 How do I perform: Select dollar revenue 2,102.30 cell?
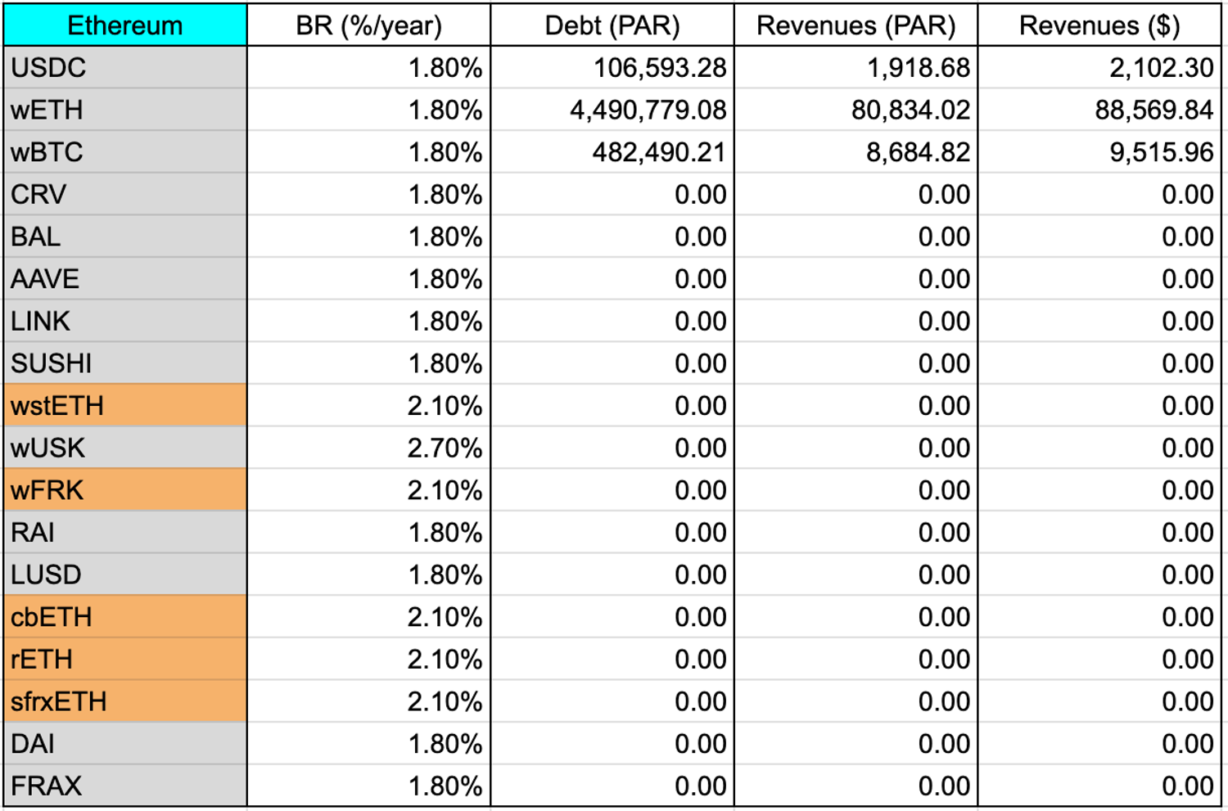[1099, 67]
